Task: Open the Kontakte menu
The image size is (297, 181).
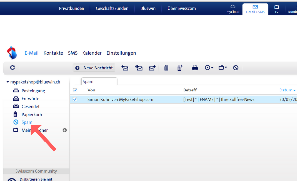Action: point(53,53)
